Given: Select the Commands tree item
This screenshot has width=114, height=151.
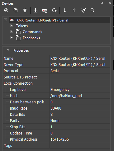Looking at the screenshot, I should coord(32,32).
